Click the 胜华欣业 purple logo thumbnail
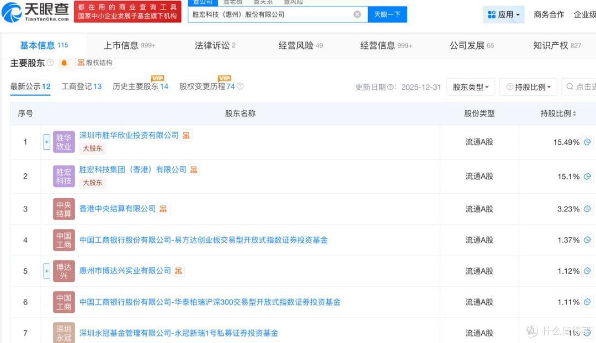This screenshot has height=343, width=596. pyautogui.click(x=64, y=142)
